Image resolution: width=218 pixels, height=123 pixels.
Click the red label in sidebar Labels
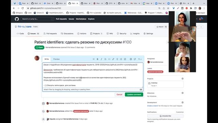(x=155, y=72)
